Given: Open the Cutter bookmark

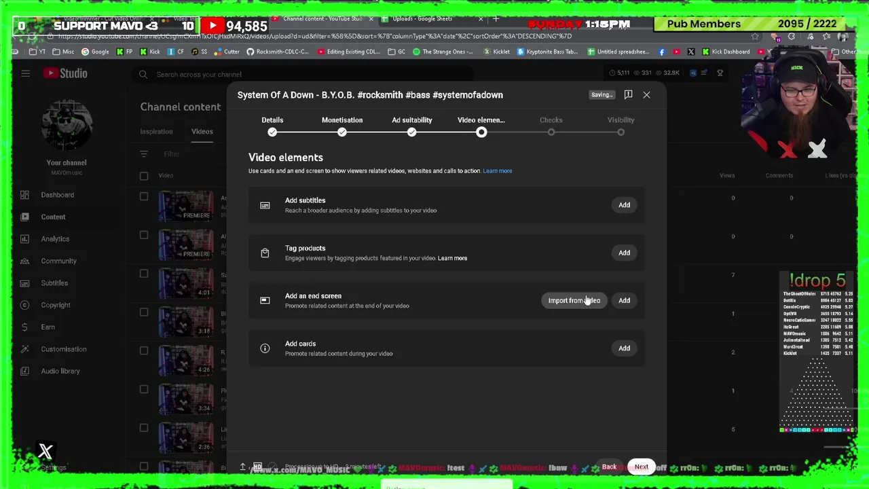Looking at the screenshot, I should (226, 52).
